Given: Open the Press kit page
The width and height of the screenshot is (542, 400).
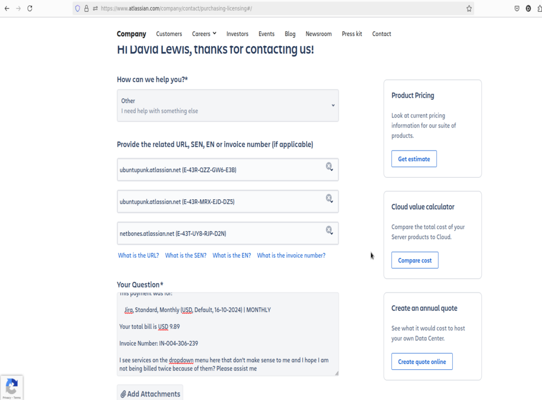Looking at the screenshot, I should [352, 34].
